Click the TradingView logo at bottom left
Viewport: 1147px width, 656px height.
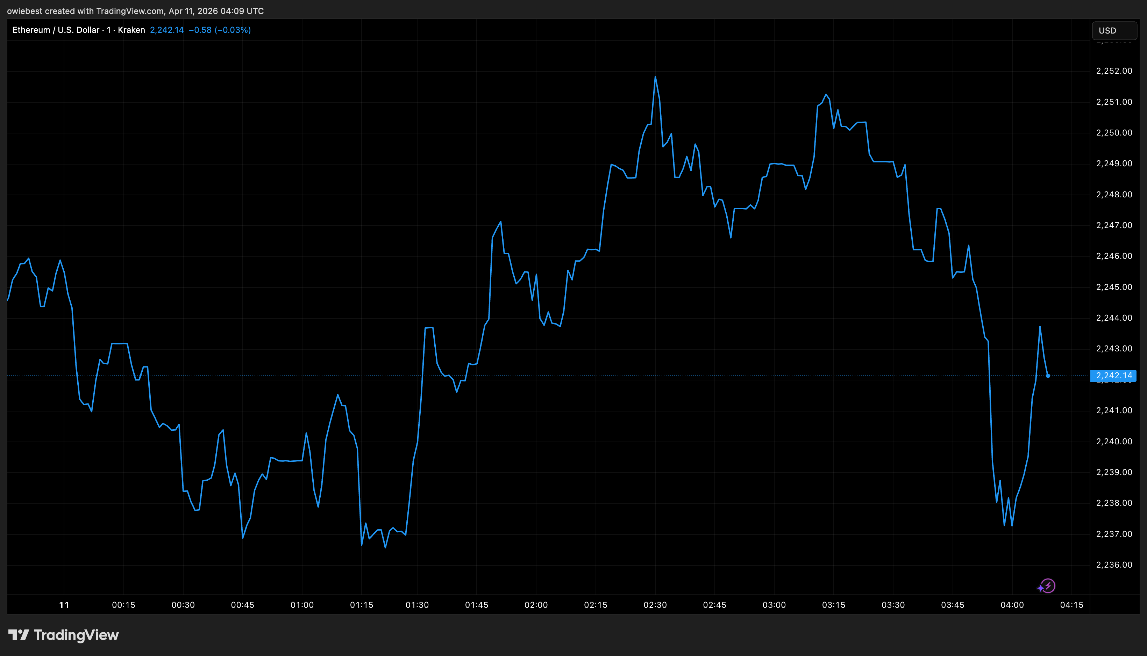[63, 635]
